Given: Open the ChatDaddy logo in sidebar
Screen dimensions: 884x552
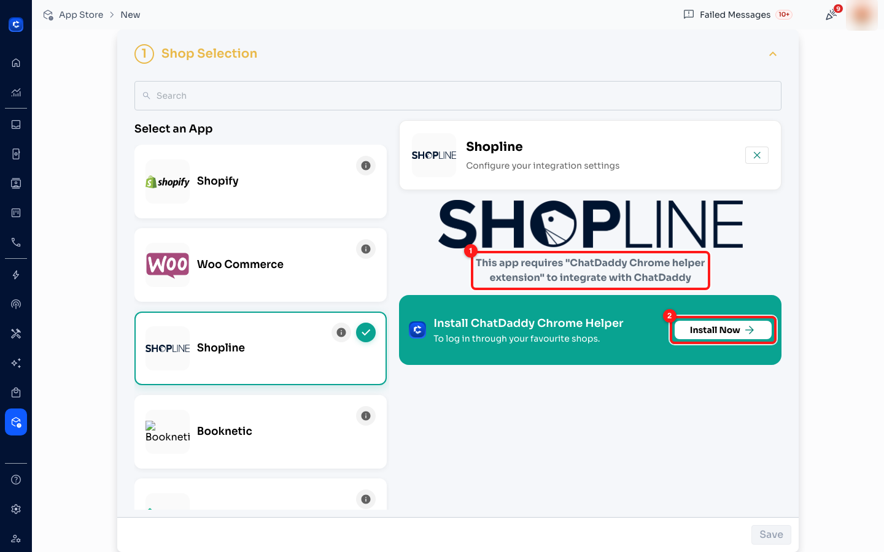Looking at the screenshot, I should pyautogui.click(x=16, y=25).
